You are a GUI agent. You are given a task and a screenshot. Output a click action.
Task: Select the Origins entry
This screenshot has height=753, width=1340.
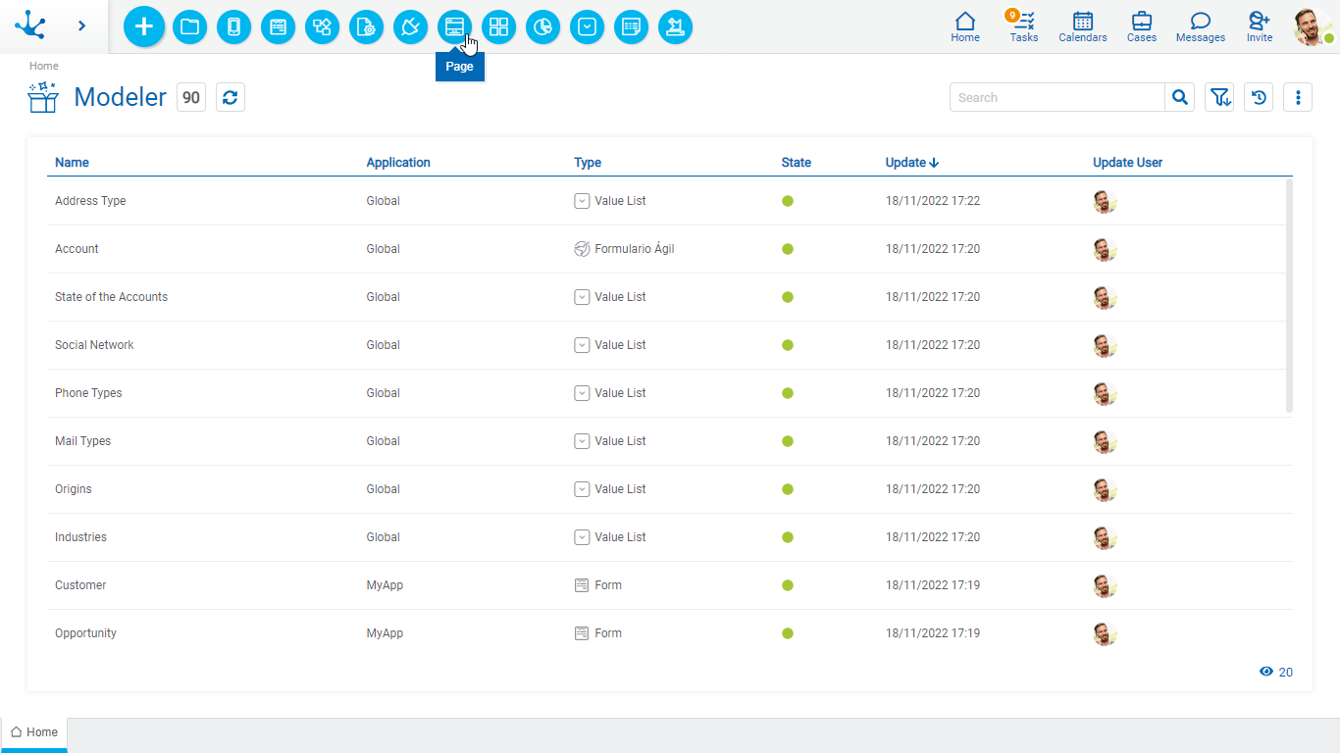point(669,489)
